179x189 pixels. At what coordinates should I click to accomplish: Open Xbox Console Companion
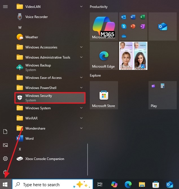coord(50,159)
